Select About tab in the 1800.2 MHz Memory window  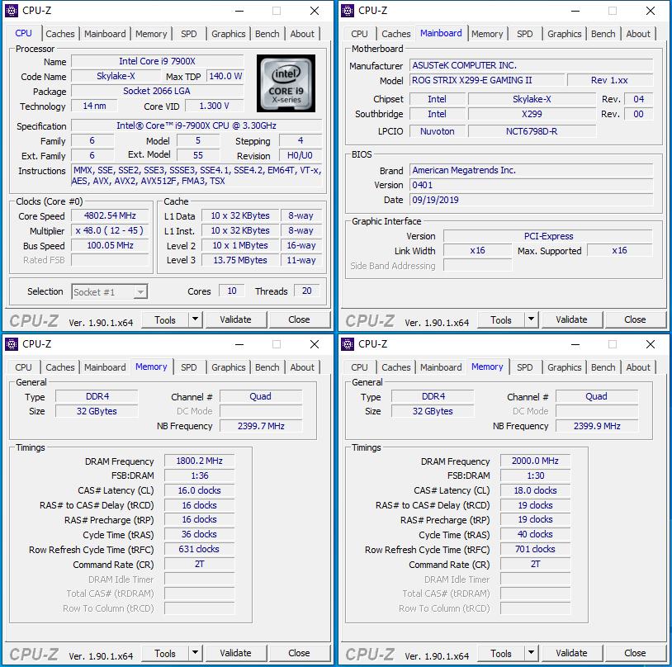[302, 367]
